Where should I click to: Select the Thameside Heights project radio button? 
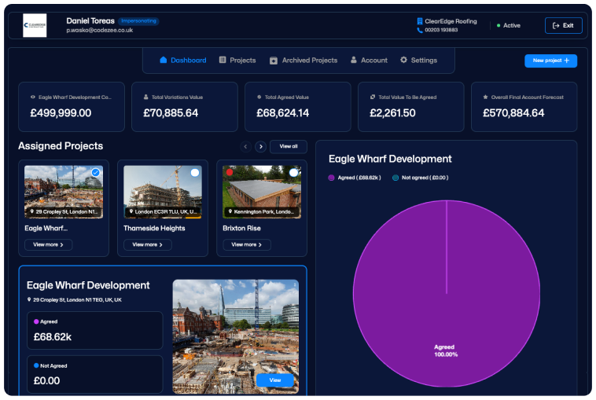[194, 172]
